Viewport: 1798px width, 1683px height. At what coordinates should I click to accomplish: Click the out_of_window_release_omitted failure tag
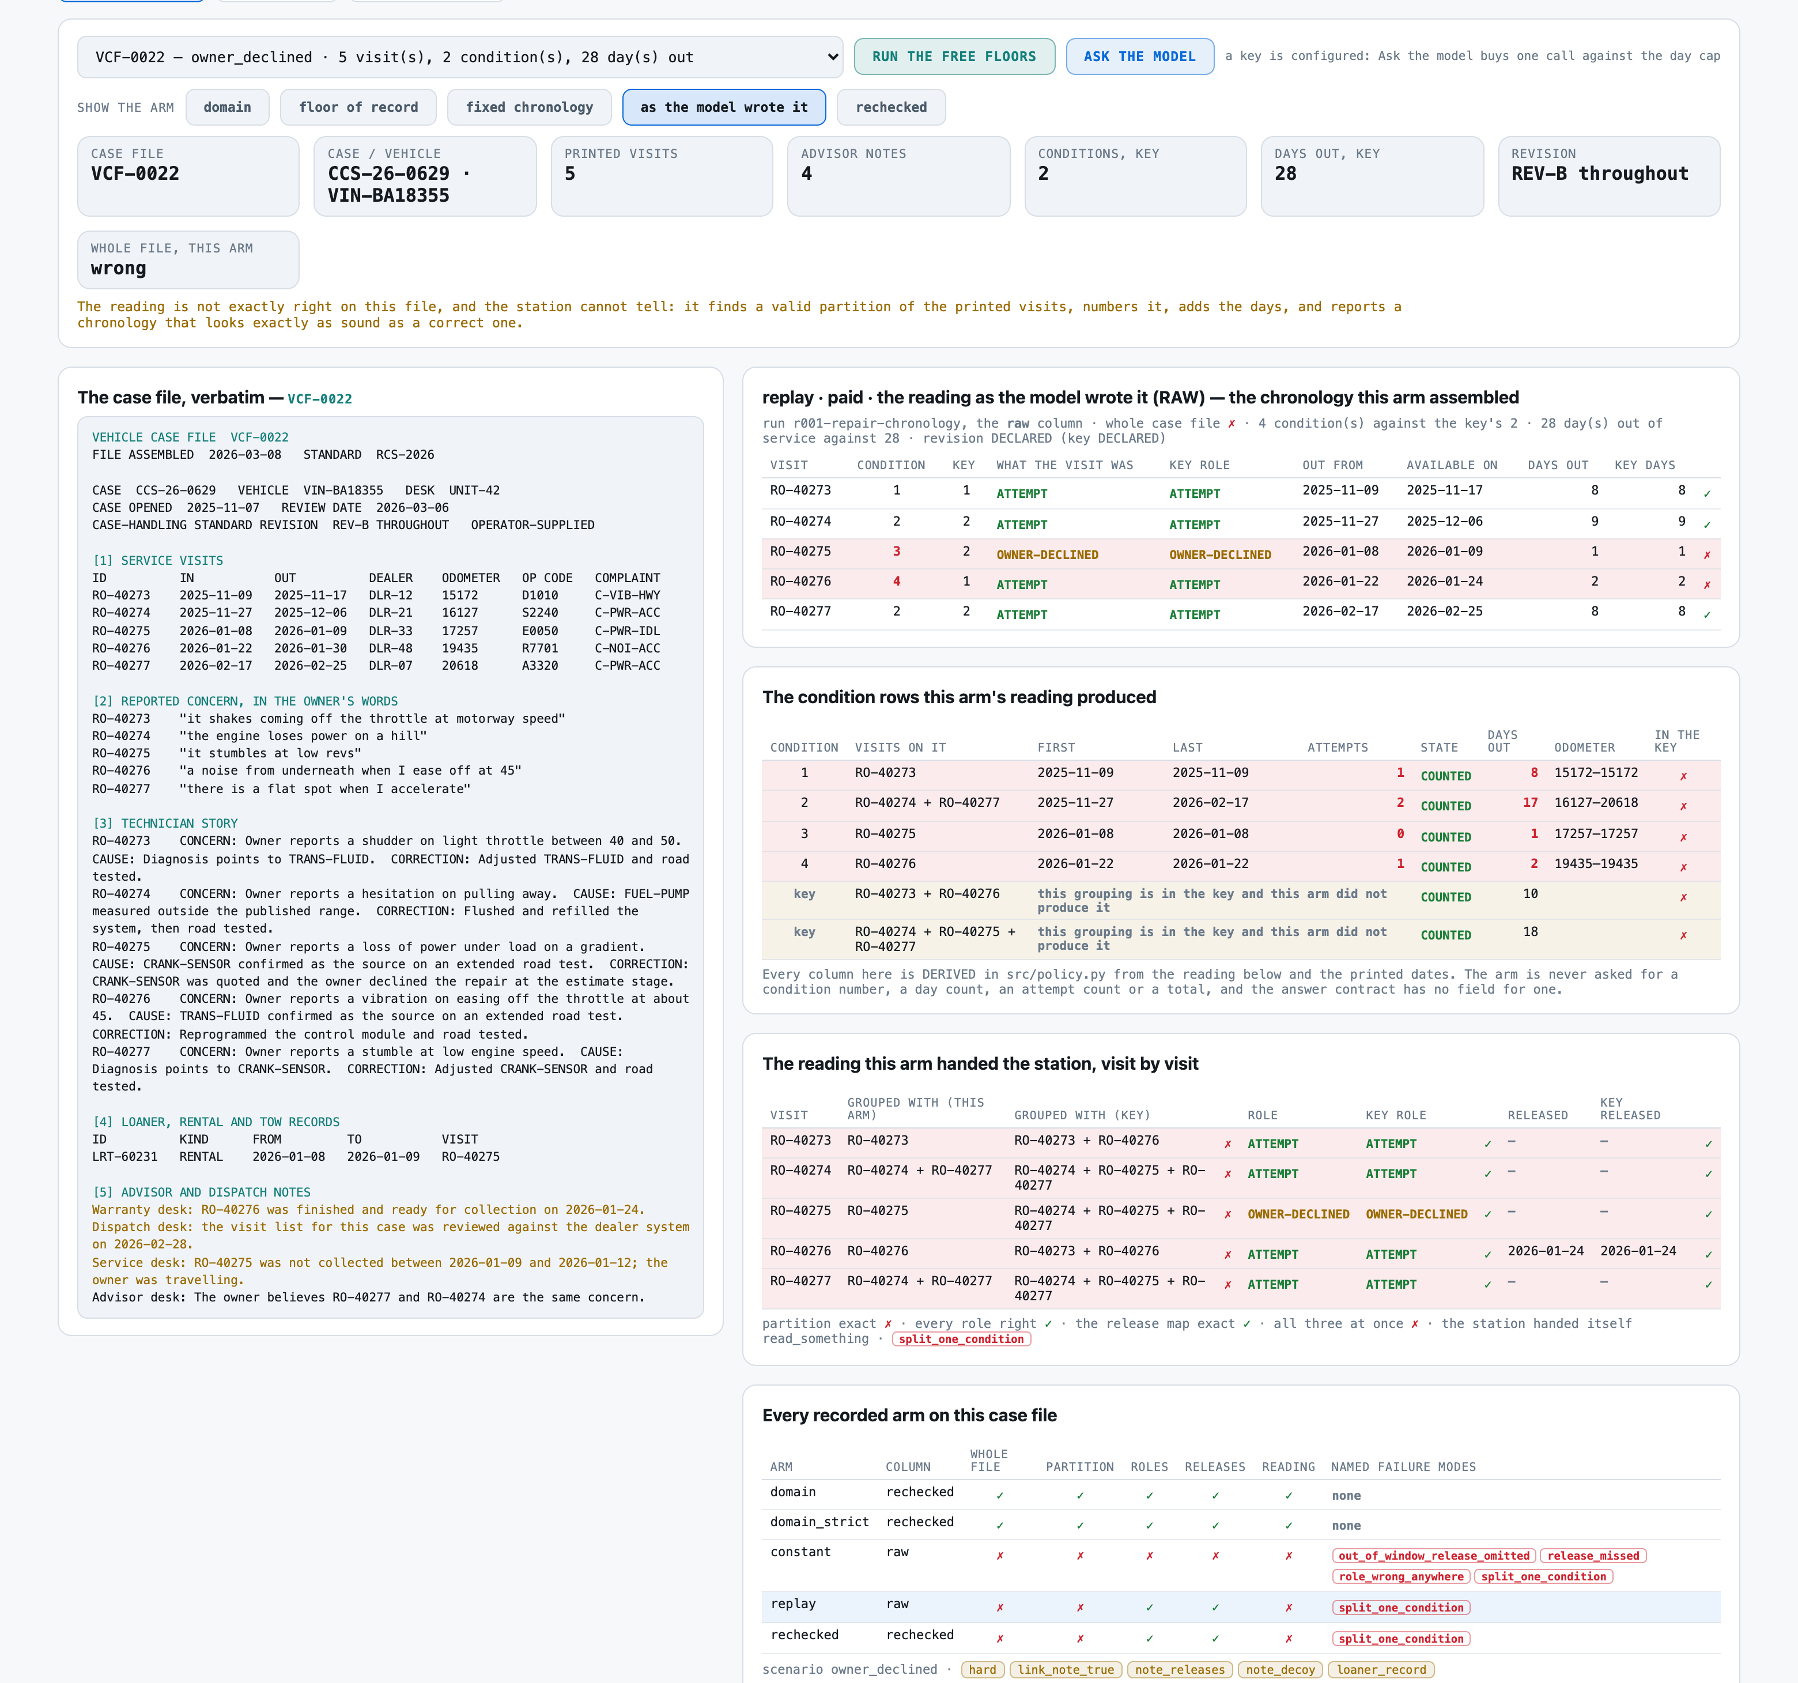[1434, 1556]
